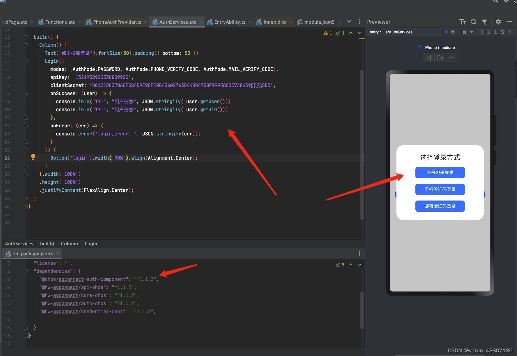Go to previous highlighted error in top editor
This screenshot has width=517, height=356.
click(351, 33)
